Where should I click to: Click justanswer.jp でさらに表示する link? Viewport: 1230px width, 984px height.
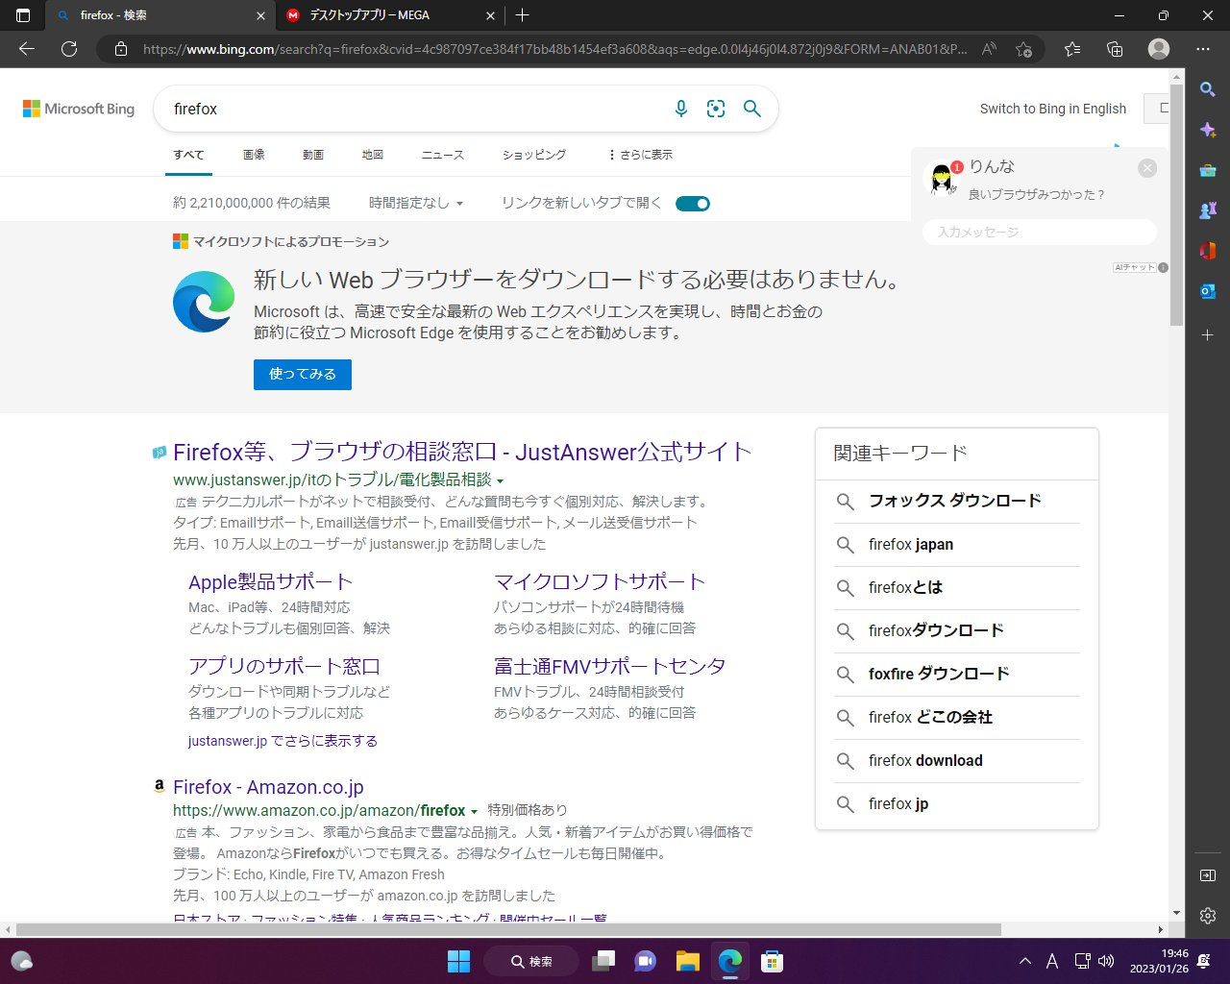pos(283,741)
